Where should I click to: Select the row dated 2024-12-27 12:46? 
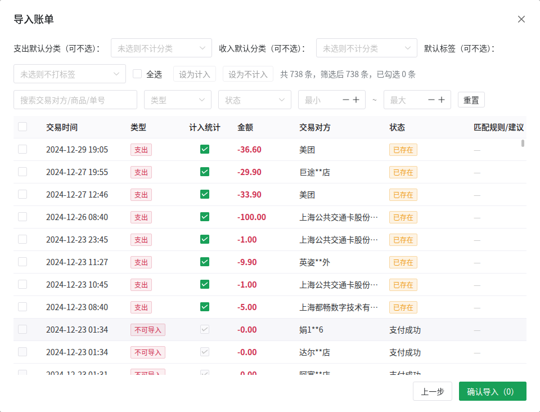point(22,194)
